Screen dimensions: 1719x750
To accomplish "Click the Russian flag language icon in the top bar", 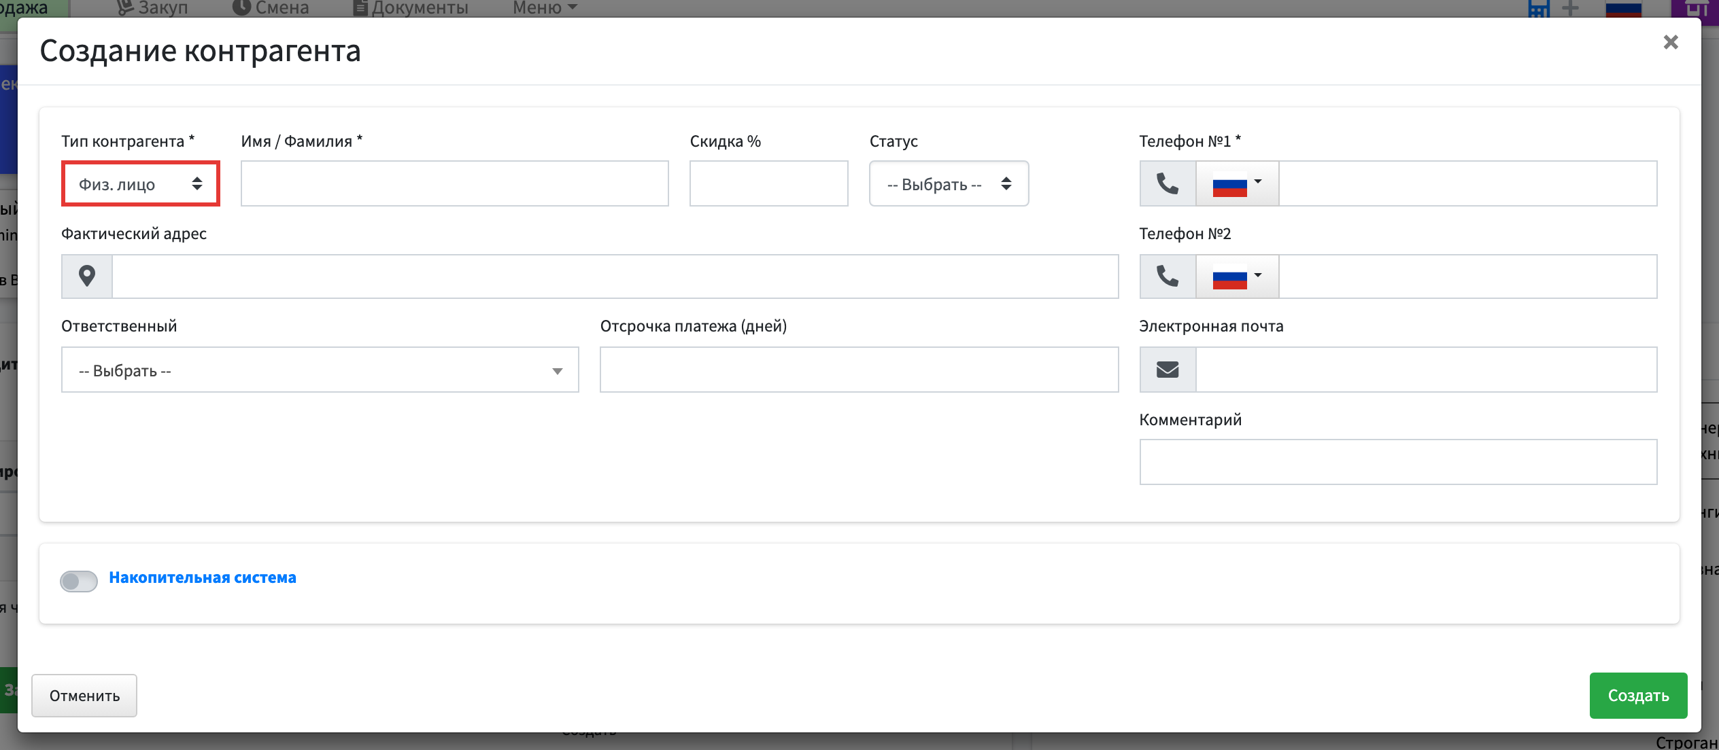I will point(1624,8).
